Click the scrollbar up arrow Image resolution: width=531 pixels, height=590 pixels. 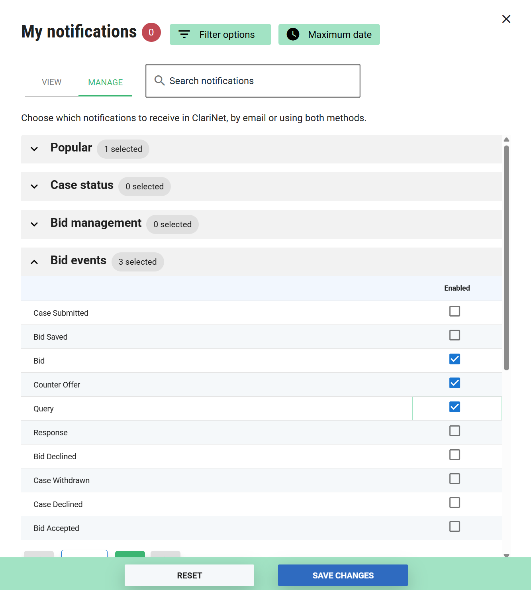pyautogui.click(x=506, y=140)
